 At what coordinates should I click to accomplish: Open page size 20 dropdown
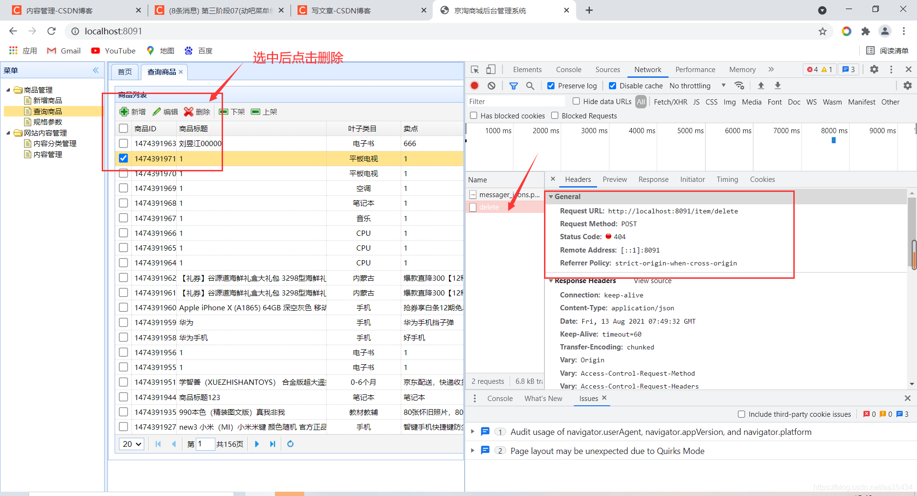pyautogui.click(x=131, y=444)
